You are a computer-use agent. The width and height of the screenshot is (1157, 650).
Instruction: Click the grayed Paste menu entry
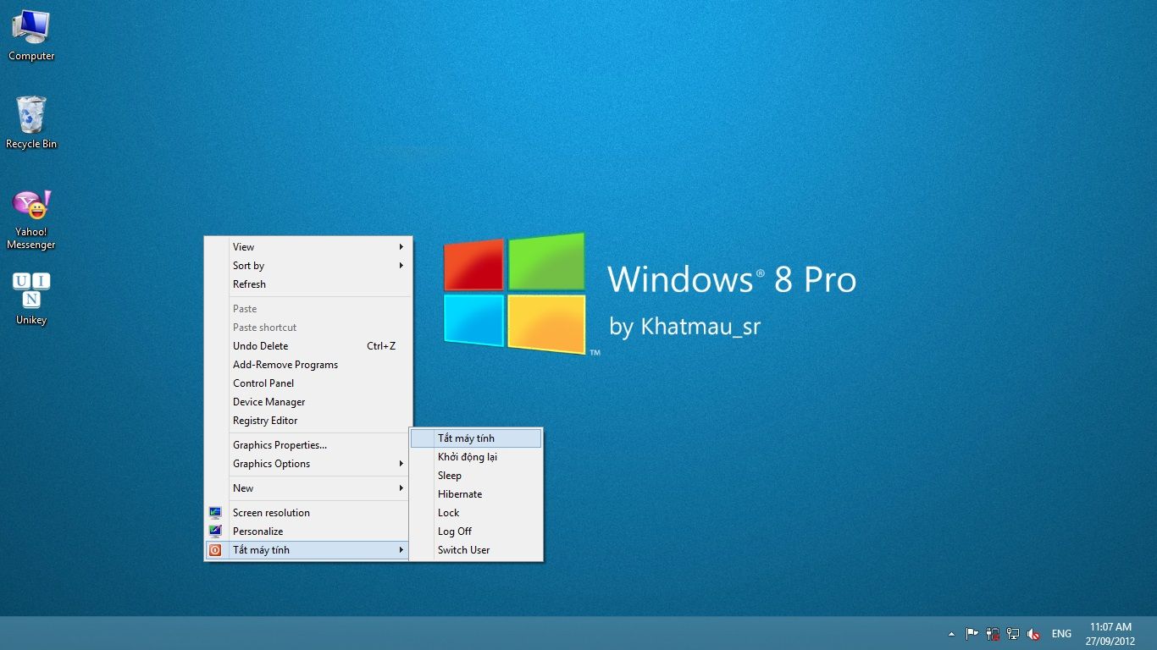click(308, 309)
